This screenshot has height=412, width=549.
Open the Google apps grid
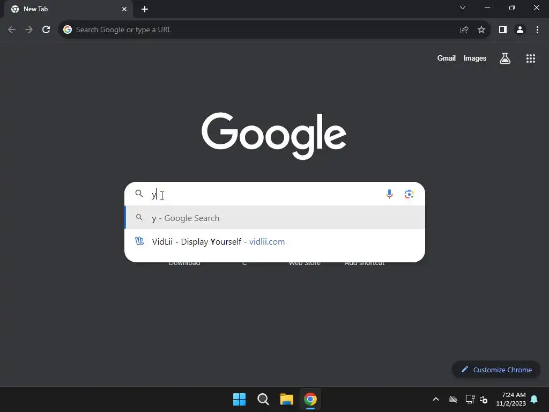pyautogui.click(x=531, y=58)
